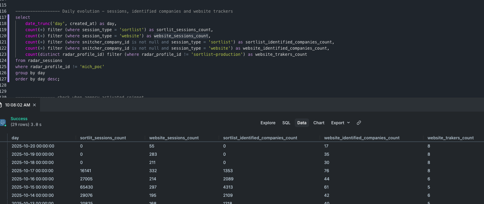Click the cell with value 27005
The width and height of the screenshot is (484, 204).
[x=86, y=179]
